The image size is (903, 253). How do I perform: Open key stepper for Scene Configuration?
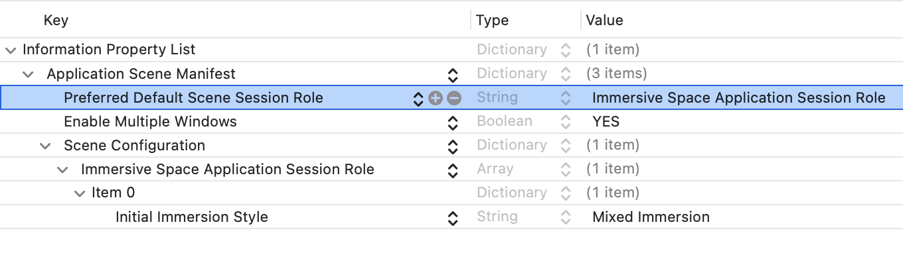(x=453, y=146)
